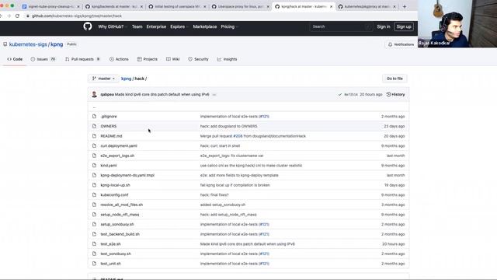Open resolve_all_mod_files.sh file
Viewport: 497px width, 280px height.
coord(122,205)
